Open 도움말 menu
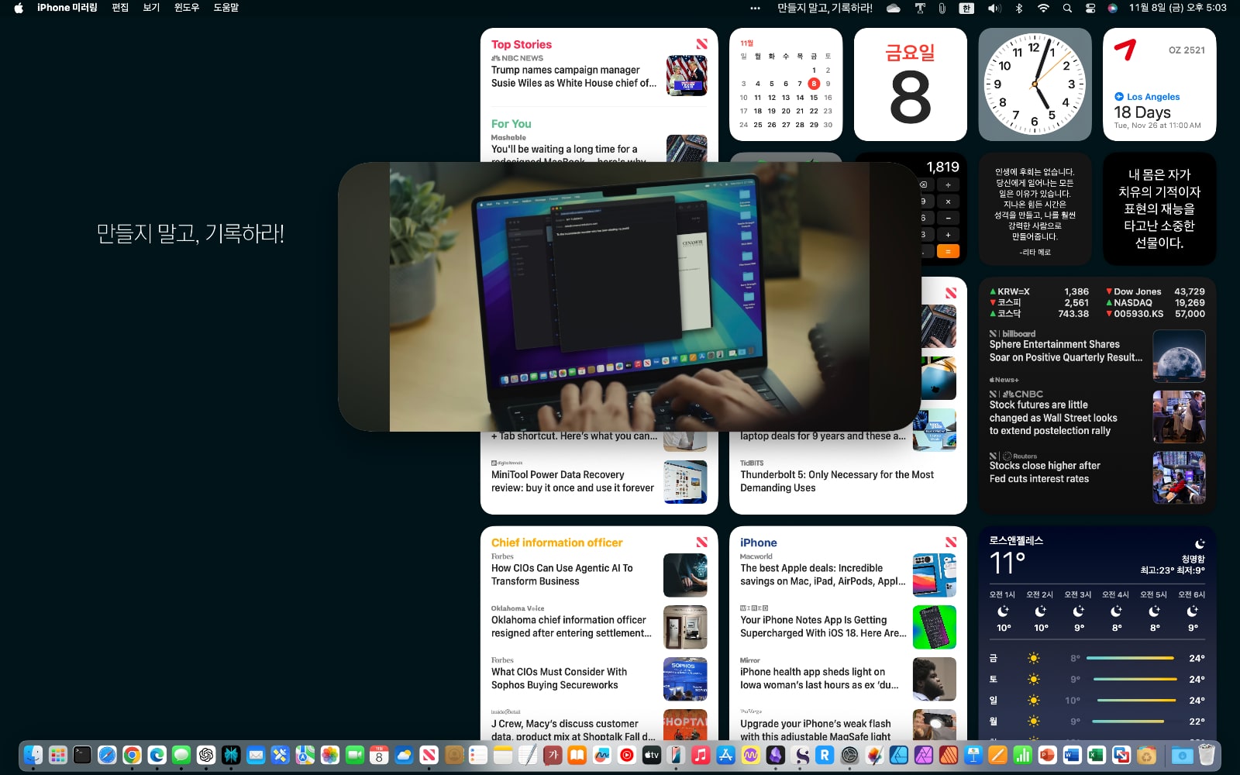Viewport: 1240px width, 775px height. [226, 8]
